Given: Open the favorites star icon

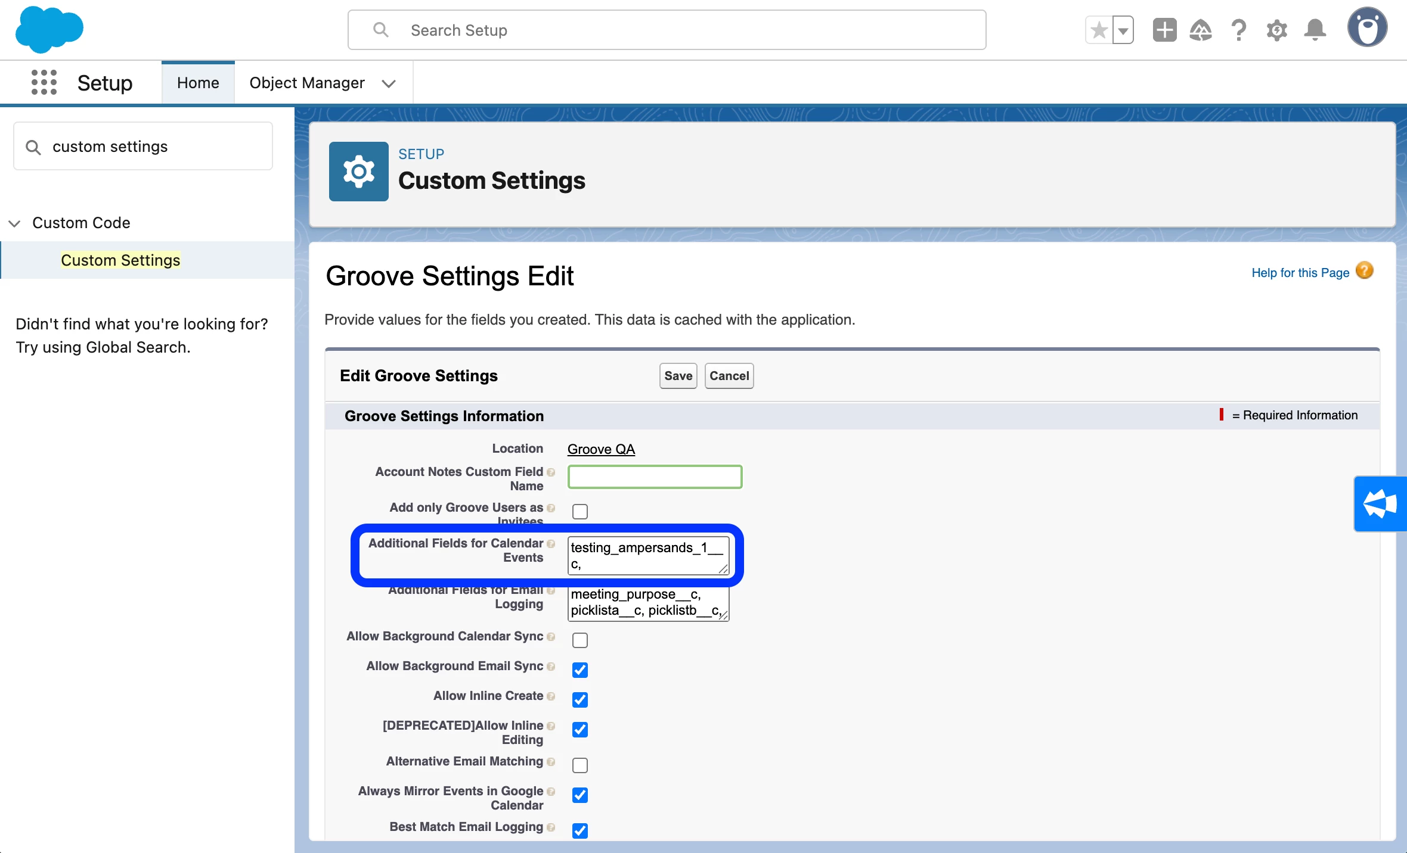Looking at the screenshot, I should click(1099, 30).
